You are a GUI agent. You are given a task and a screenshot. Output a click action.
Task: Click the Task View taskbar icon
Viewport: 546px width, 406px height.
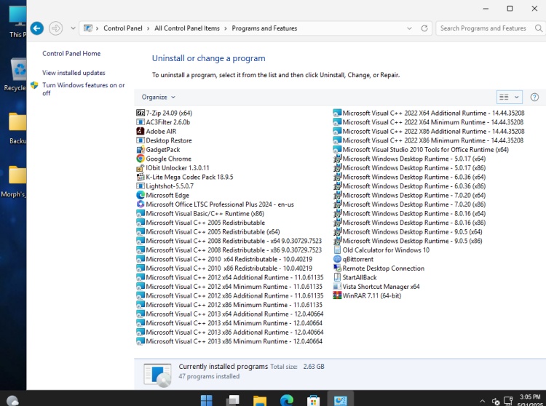(233, 400)
